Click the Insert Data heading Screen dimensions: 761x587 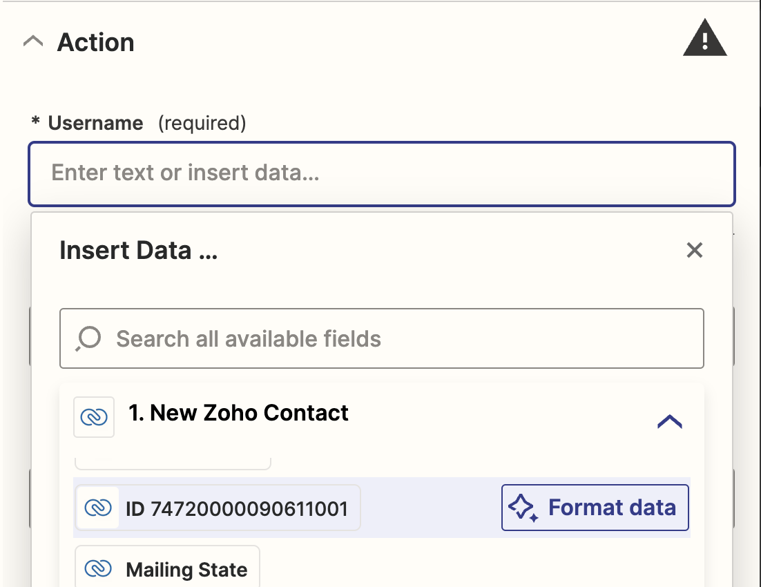pos(138,250)
